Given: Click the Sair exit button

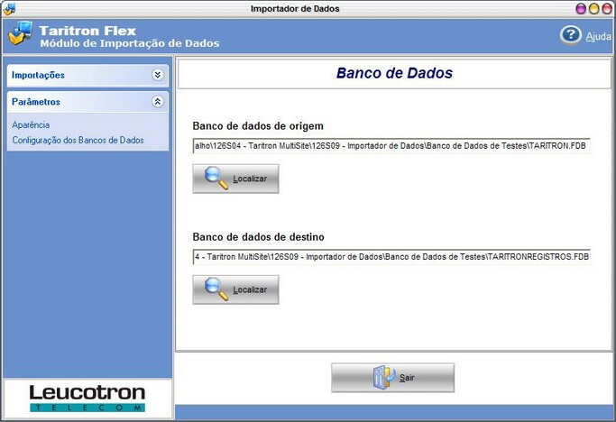Looking at the screenshot, I should [393, 378].
